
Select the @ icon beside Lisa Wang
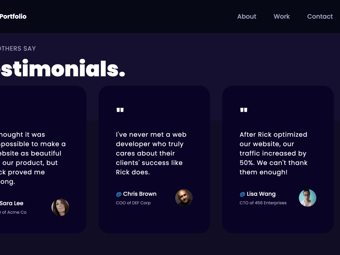point(242,194)
